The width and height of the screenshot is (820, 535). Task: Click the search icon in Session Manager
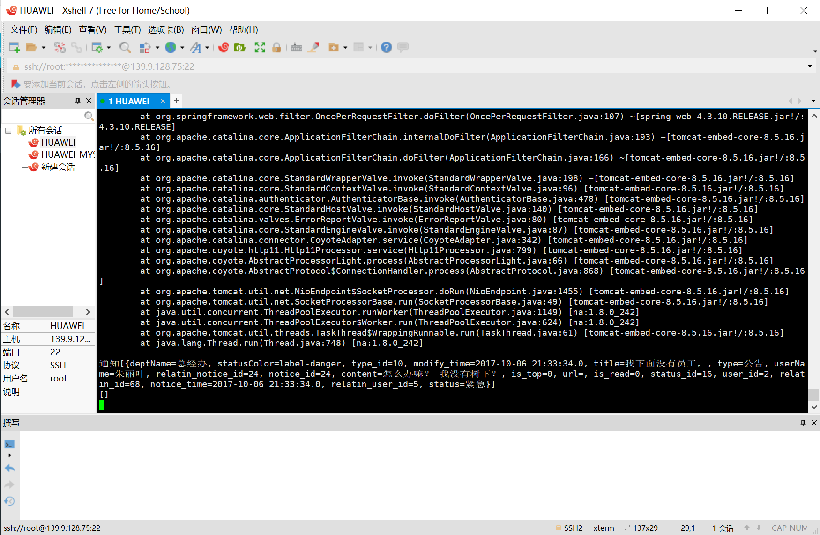[89, 116]
